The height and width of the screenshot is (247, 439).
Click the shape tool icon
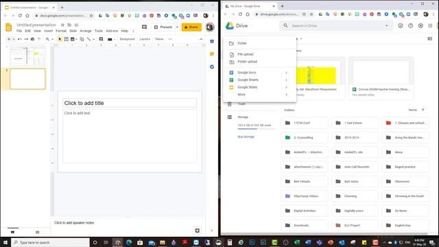click(82, 39)
